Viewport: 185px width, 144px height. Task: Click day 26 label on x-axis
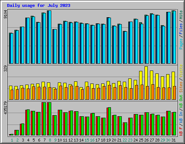(x=146, y=140)
